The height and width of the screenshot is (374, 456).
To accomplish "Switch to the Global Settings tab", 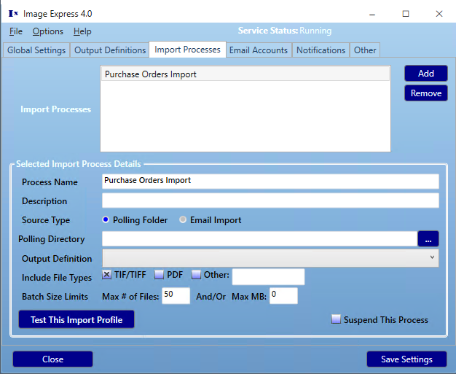I will click(36, 50).
